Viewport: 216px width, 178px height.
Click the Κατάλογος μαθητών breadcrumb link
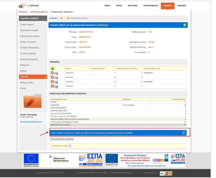click(39, 12)
